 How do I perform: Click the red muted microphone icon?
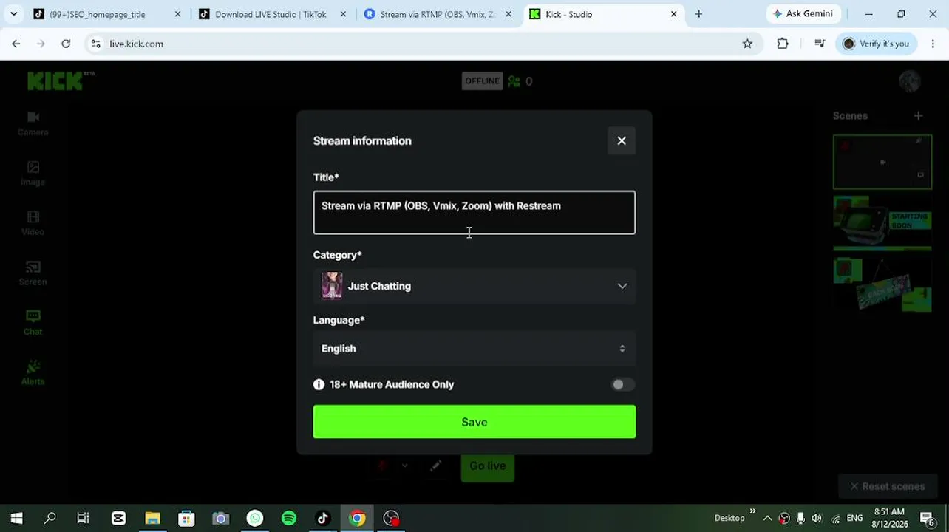pos(383,465)
